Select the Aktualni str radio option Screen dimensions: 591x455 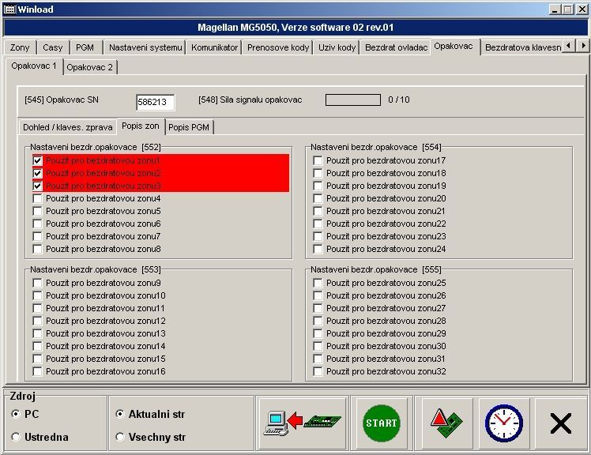click(x=120, y=414)
